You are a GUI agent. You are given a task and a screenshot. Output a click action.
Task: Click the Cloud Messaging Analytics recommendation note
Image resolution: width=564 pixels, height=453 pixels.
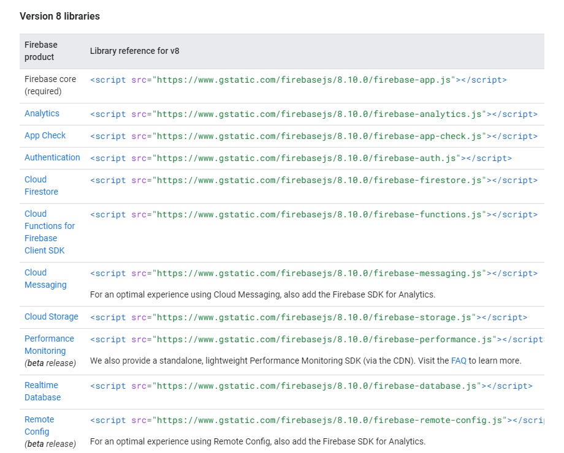pos(262,294)
